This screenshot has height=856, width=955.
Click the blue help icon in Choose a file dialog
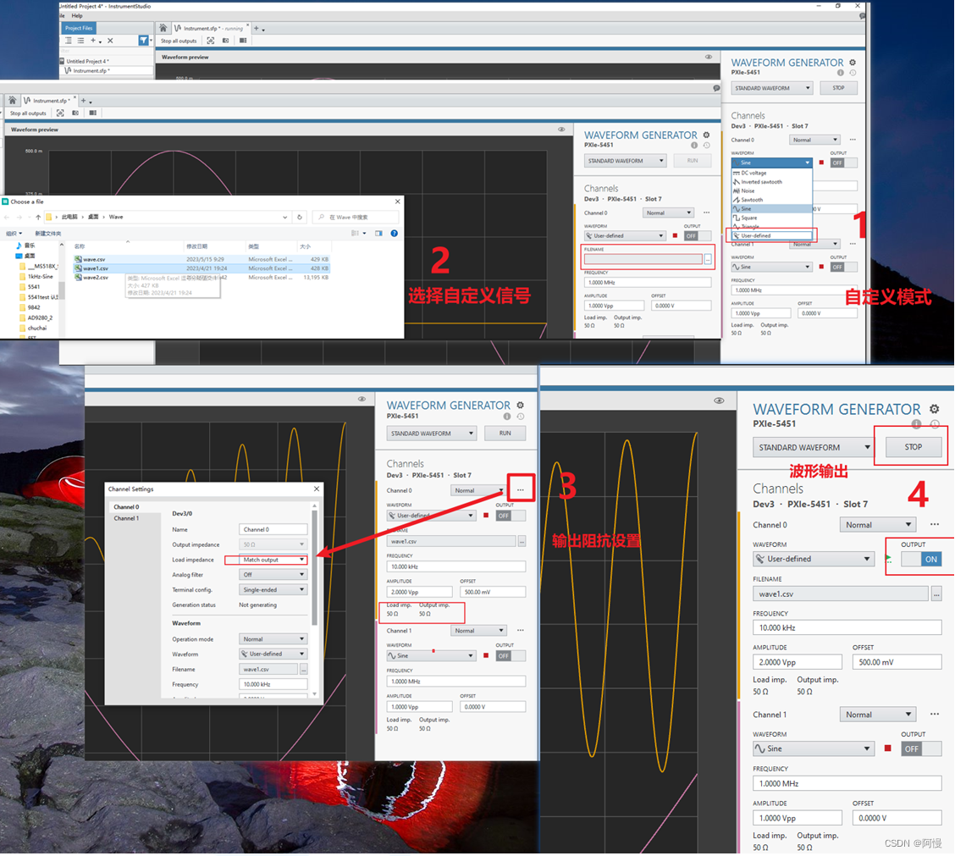[x=394, y=234]
